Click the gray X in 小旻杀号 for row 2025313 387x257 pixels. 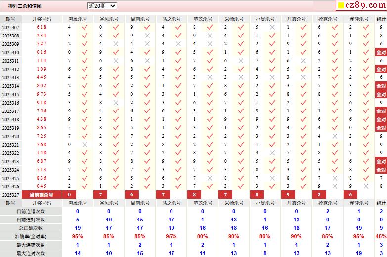(272, 77)
